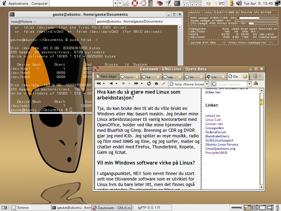Open fast forward dropdown arrow
This screenshot has height=211, width=281.
click(142, 84)
